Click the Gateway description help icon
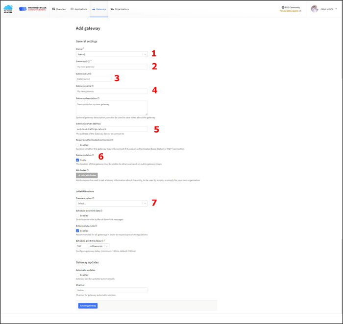Image resolution: width=343 pixels, height=324 pixels. [x=98, y=98]
